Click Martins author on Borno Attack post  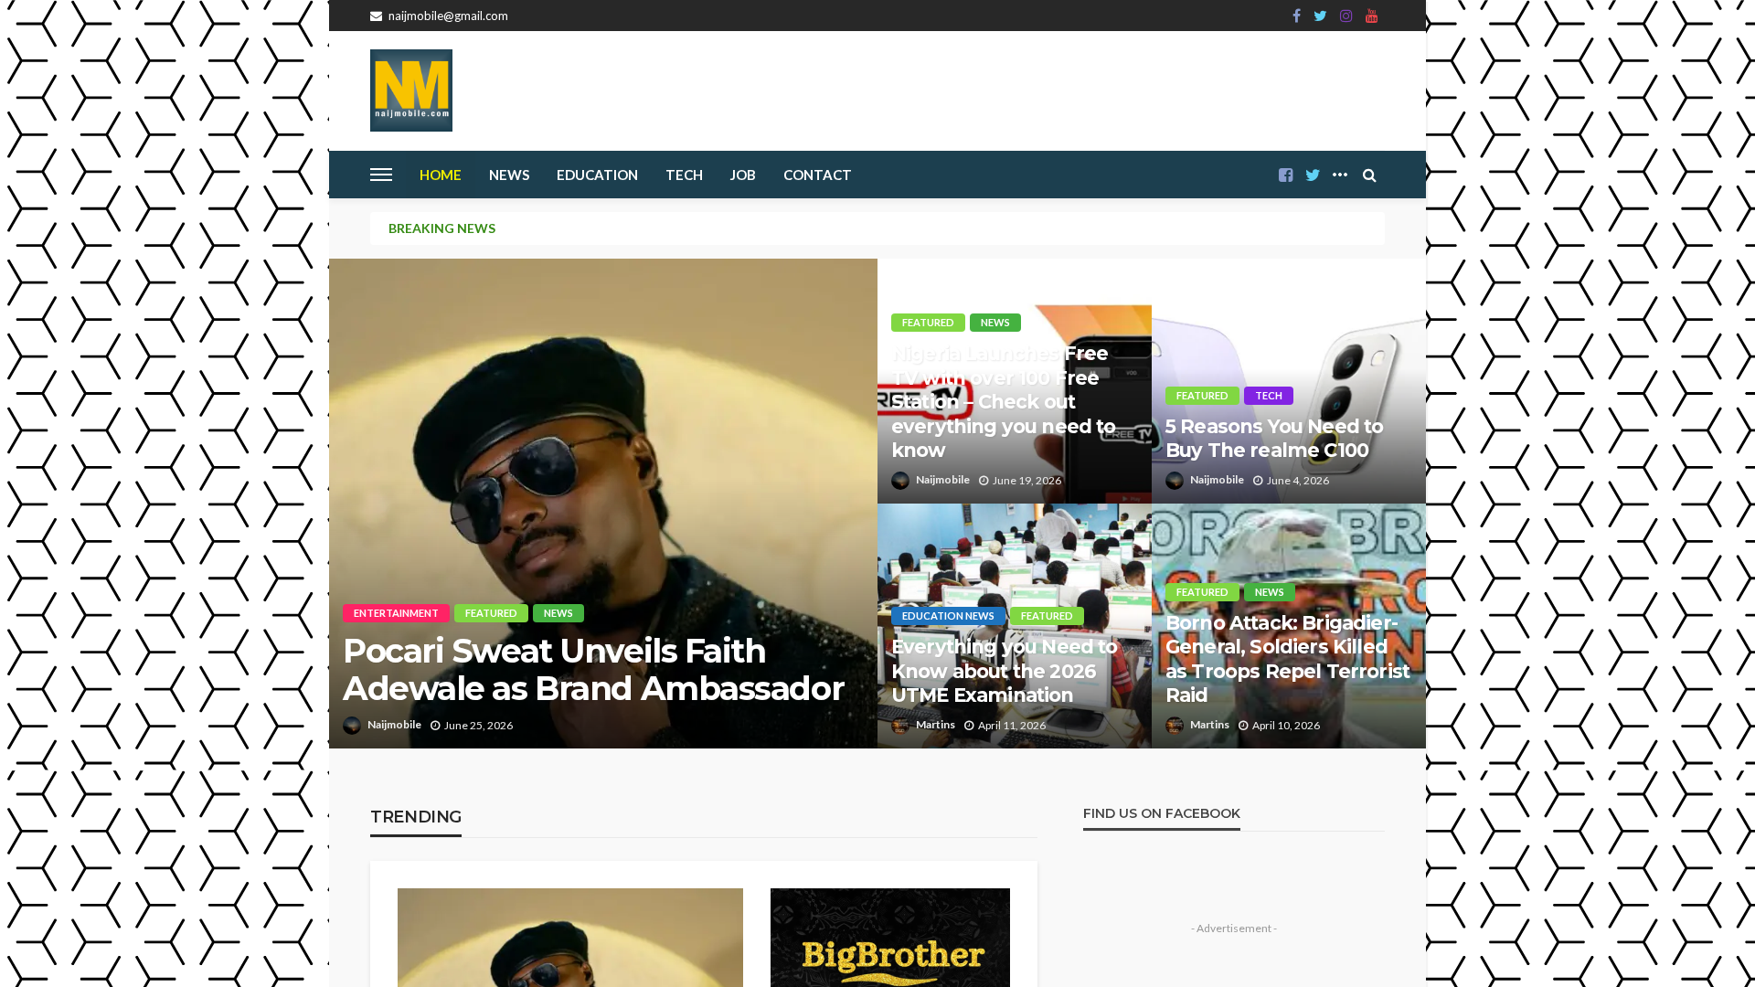click(1209, 725)
